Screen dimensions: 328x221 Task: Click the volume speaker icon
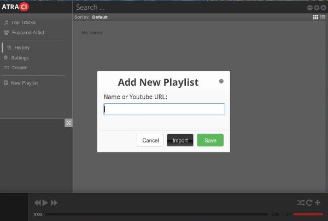288,214
